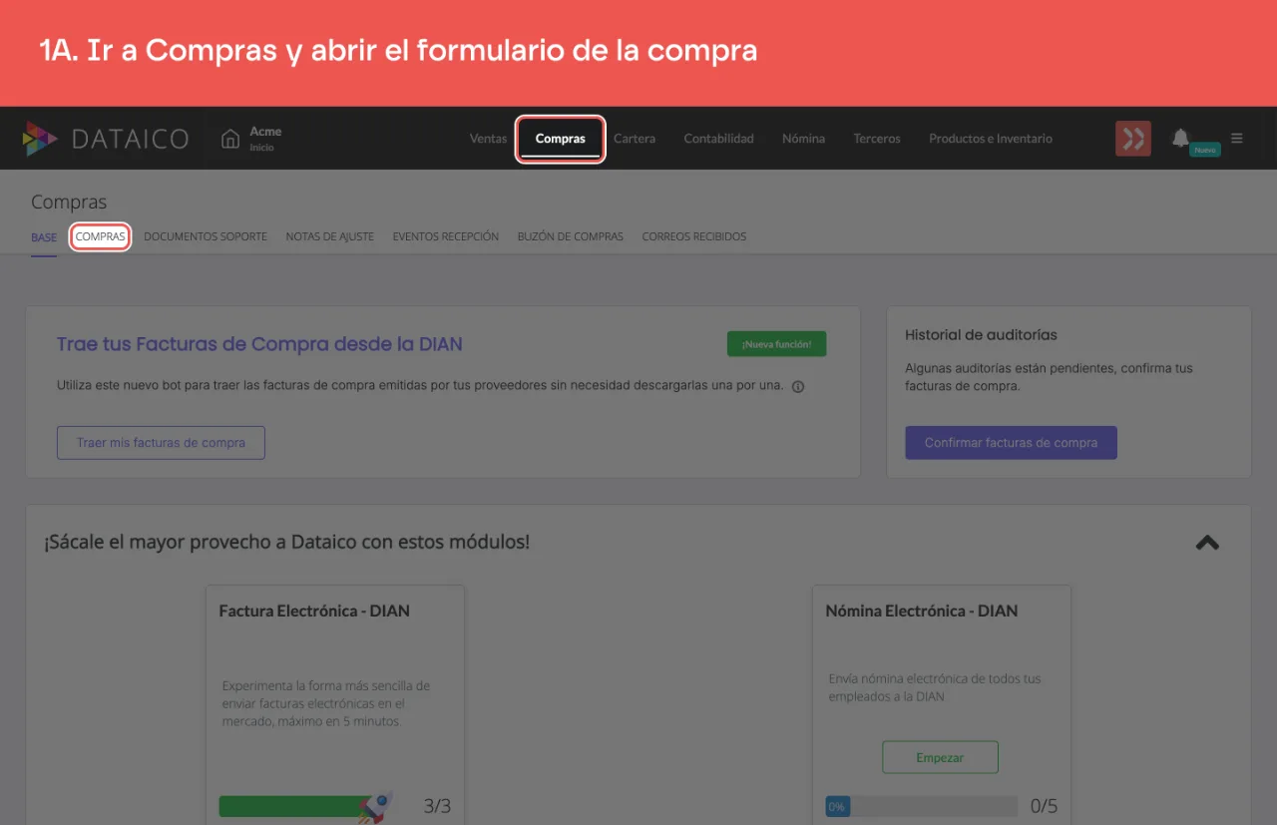Click the info icon after bot description

(798, 387)
